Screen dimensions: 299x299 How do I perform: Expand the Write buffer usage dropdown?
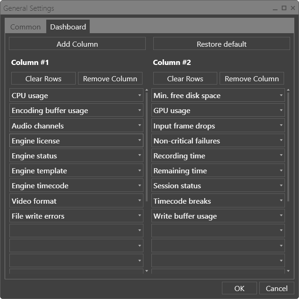(218, 216)
